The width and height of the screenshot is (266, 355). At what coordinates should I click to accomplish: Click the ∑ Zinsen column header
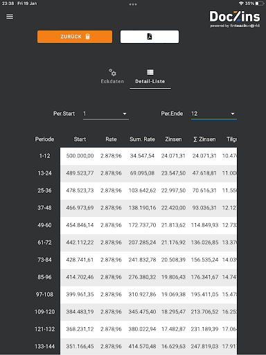pos(204,139)
